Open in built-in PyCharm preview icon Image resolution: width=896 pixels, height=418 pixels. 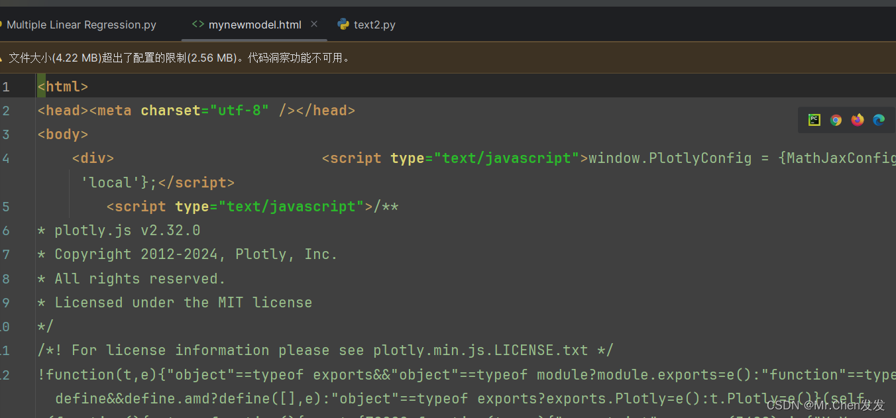814,120
